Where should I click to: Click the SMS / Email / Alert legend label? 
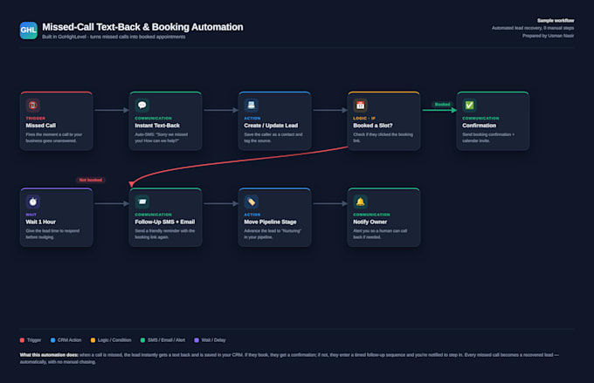[166, 340]
